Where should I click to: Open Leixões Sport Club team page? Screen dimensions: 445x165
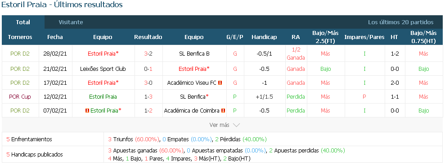coord(103,69)
